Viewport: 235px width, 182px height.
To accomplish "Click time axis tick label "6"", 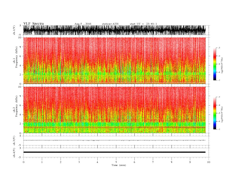I will tap(134, 162).
